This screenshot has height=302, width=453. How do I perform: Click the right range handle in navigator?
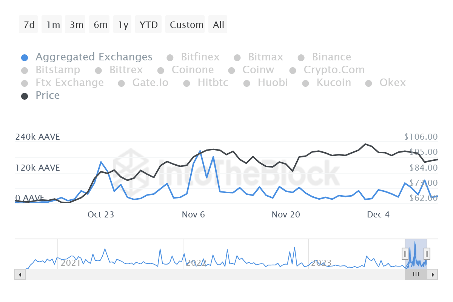427,253
